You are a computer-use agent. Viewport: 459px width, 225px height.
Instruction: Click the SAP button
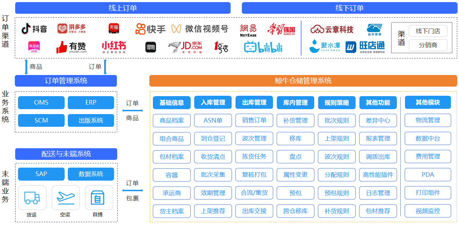pyautogui.click(x=41, y=174)
